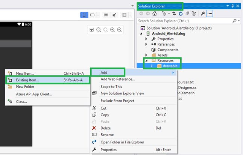Choose Scope to This
243x155 pixels.
(134, 87)
